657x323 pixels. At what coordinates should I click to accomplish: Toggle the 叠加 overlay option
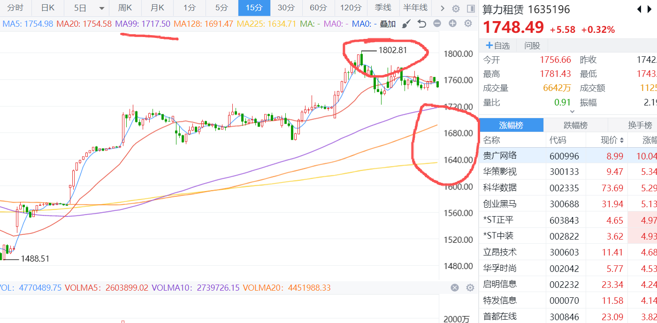(388, 24)
